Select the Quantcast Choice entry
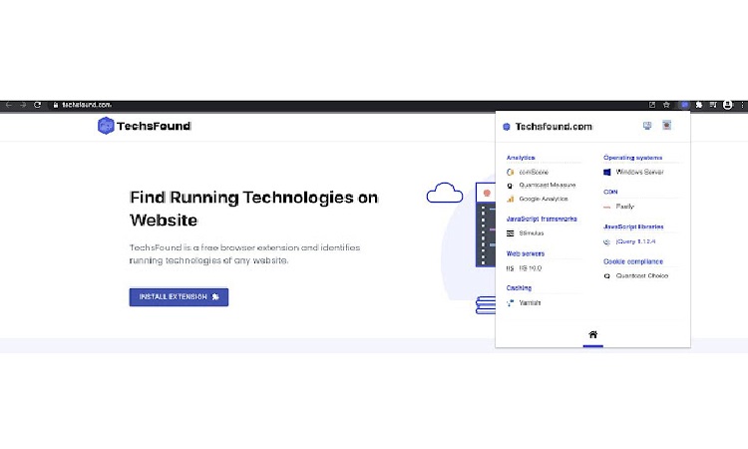Screen dimensions: 748x449 pos(641,275)
